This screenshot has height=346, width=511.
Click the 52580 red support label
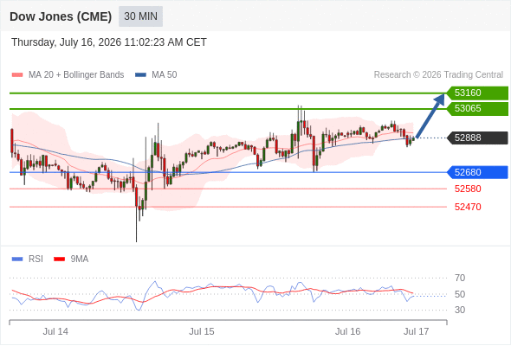point(468,189)
